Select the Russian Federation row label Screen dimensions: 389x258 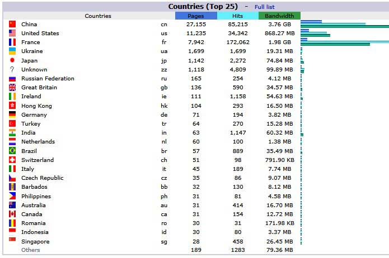tap(48, 79)
